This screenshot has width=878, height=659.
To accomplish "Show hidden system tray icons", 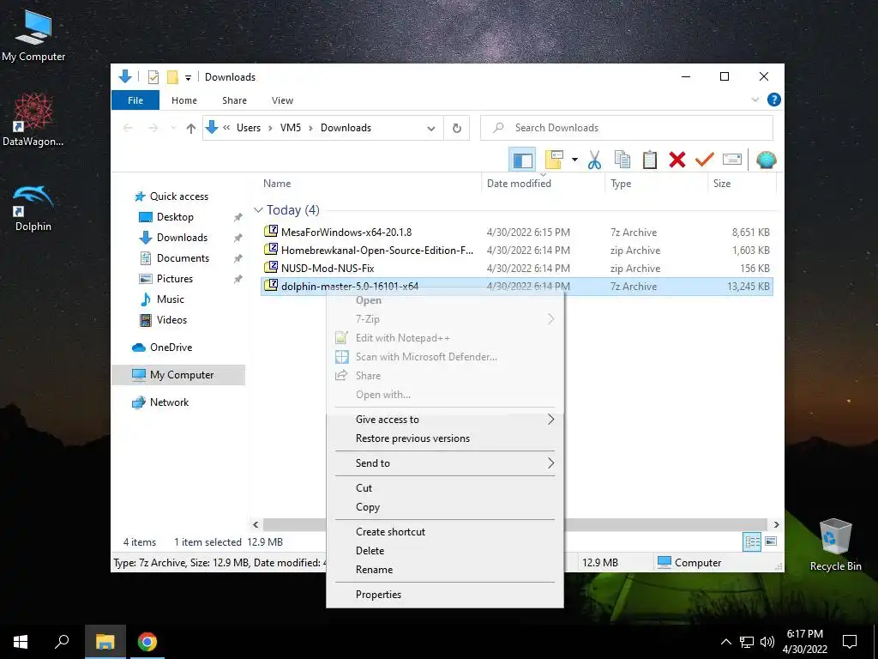I will 725,642.
